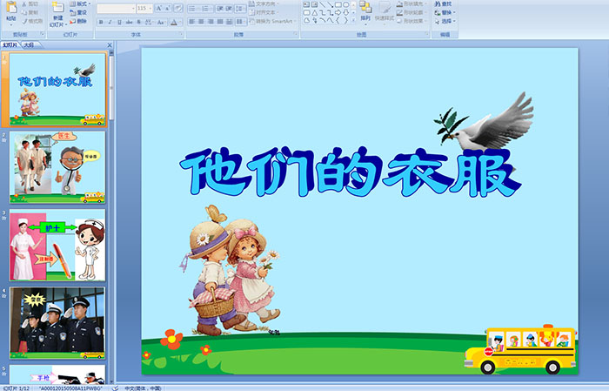Convert text to SmartArt

(x=272, y=21)
